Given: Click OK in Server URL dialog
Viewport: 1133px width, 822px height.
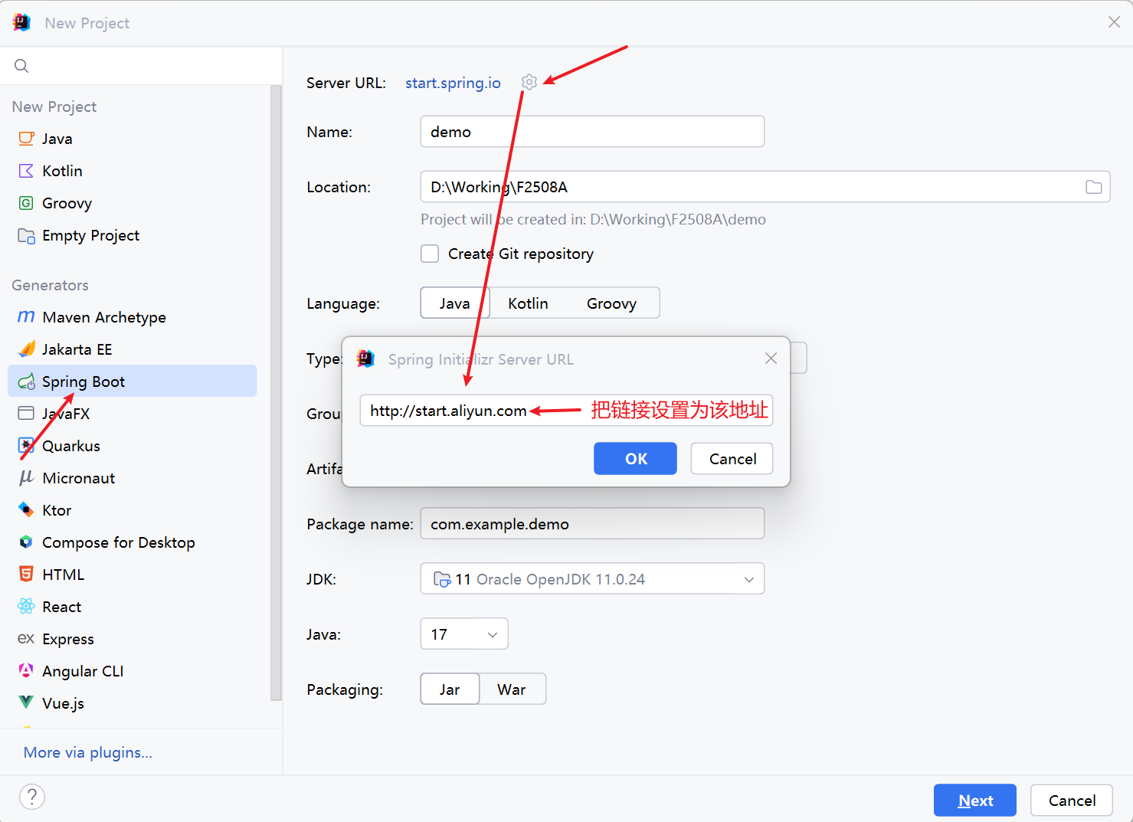Looking at the screenshot, I should click(x=635, y=459).
